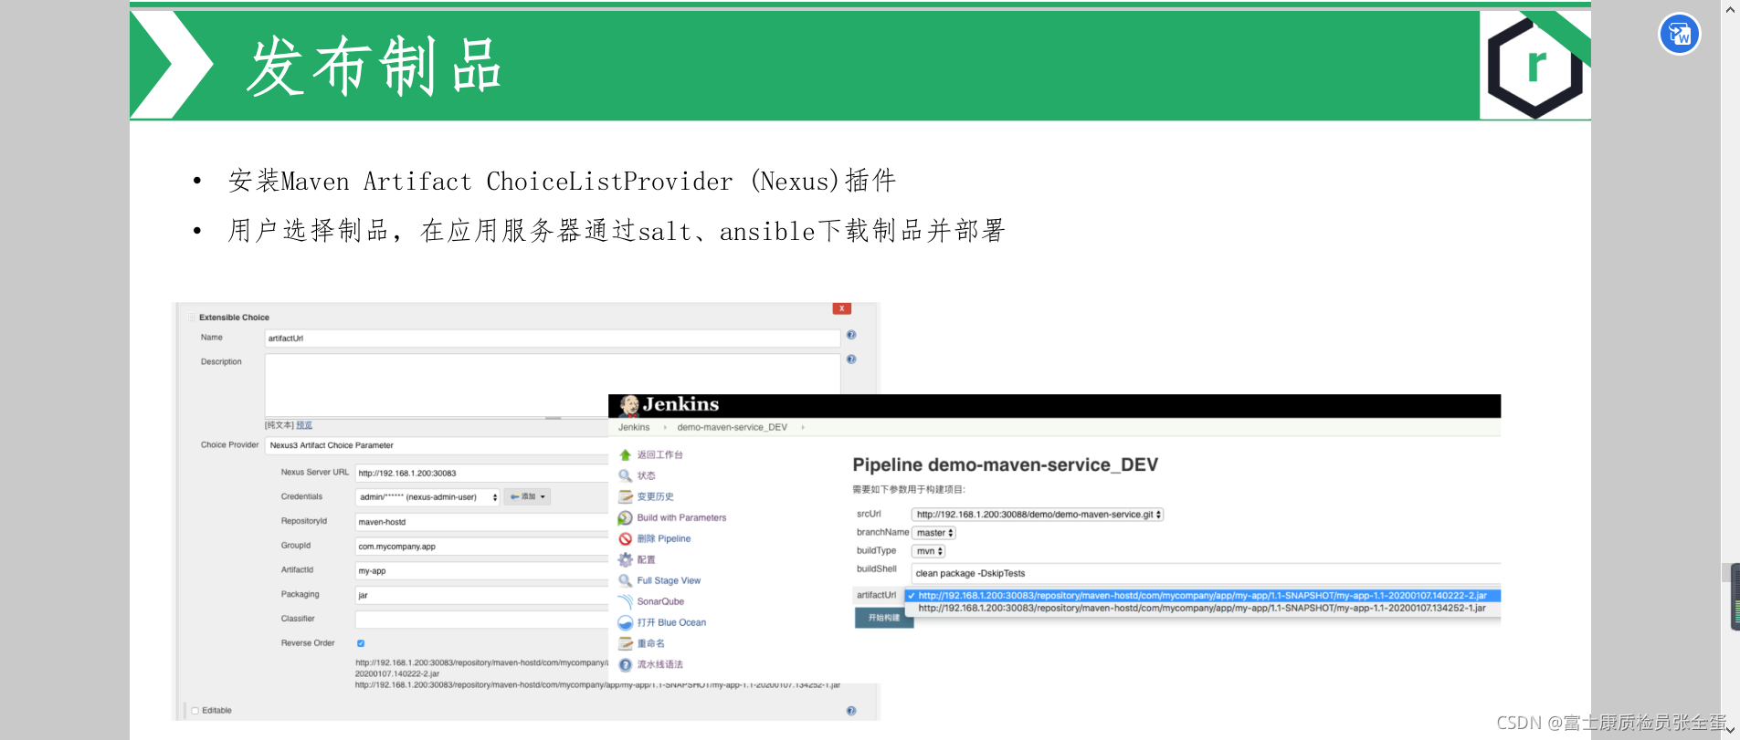
Task: Click the Blue Ocean globe icon
Action: pyautogui.click(x=626, y=623)
